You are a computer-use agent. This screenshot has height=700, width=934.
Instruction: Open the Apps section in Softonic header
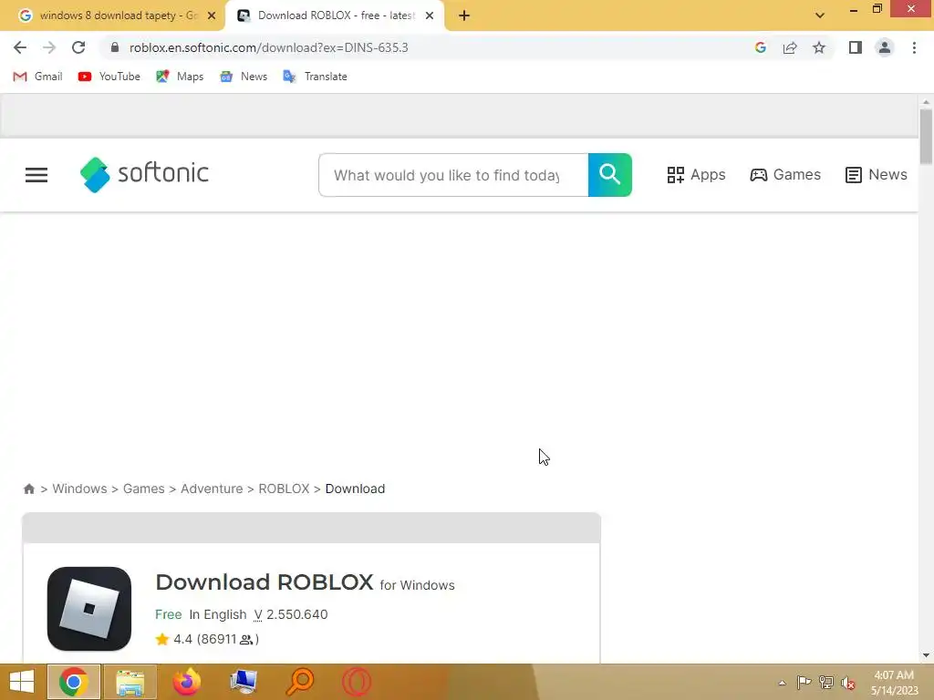pos(696,174)
